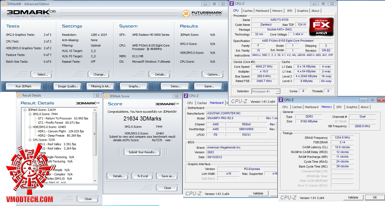Click the Save as... button
The height and width of the screenshot is (206, 385).
(168, 176)
